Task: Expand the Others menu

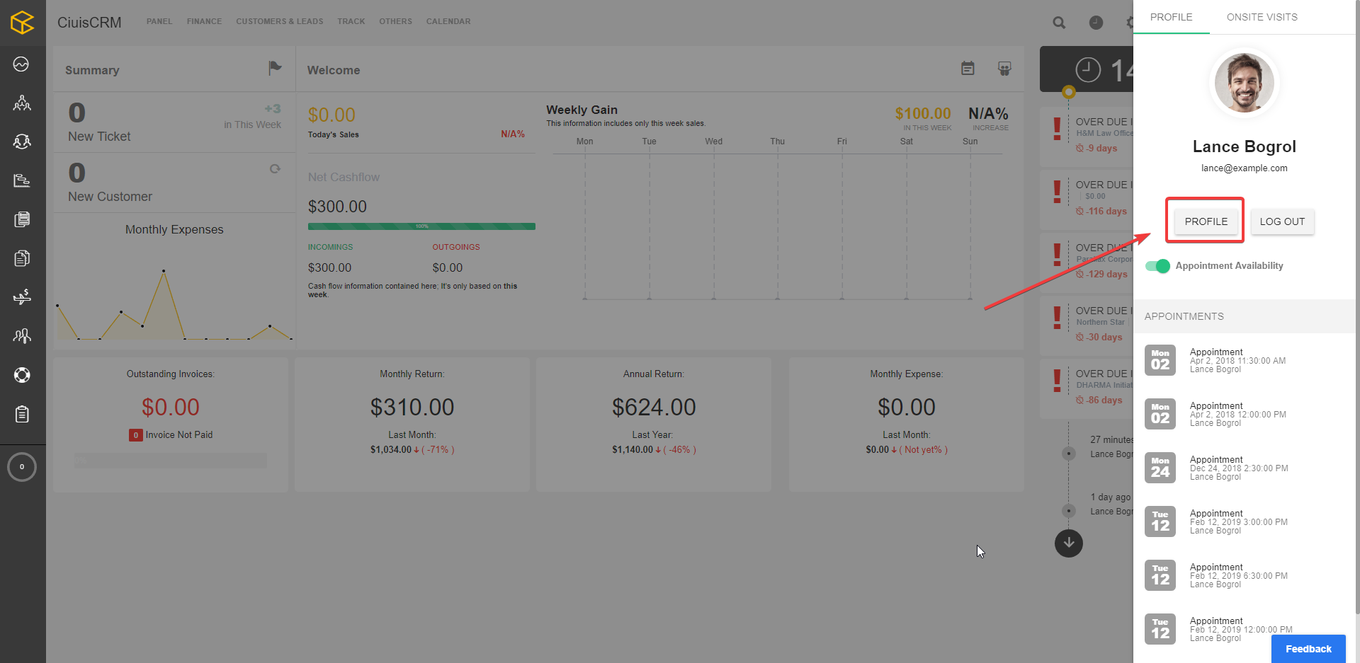Action: click(395, 21)
